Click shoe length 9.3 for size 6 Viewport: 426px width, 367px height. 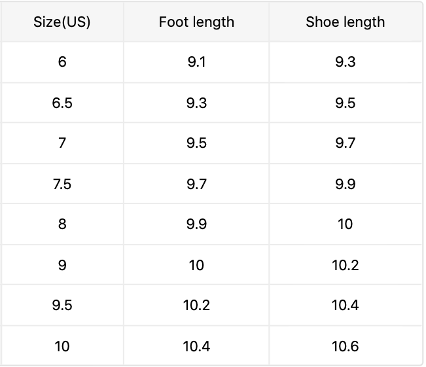click(x=345, y=62)
